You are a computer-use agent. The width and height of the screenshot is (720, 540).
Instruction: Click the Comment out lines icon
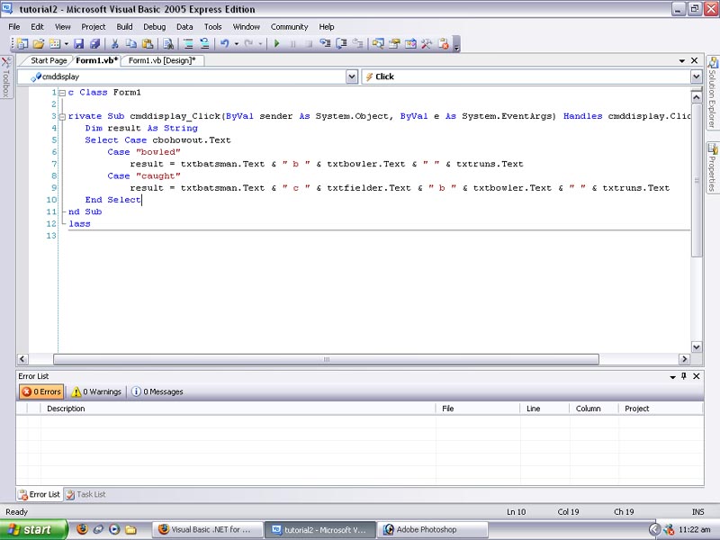click(188, 43)
